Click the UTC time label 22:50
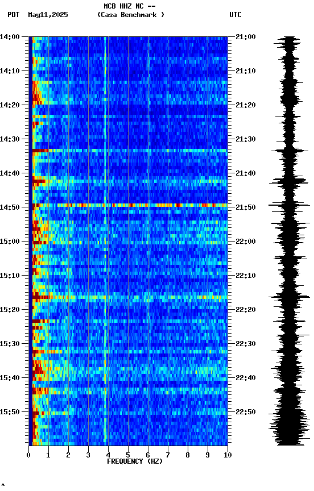This screenshot has height=491, width=314. click(246, 413)
